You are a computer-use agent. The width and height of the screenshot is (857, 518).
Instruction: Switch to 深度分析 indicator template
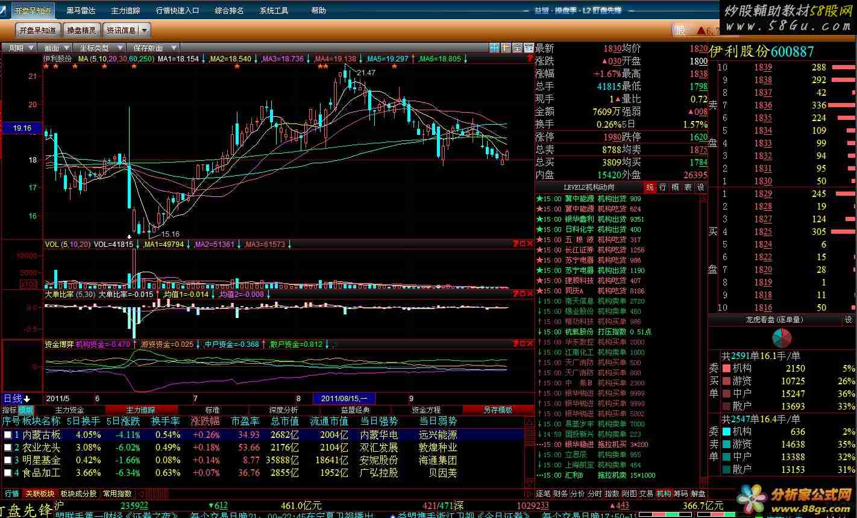[x=283, y=410]
